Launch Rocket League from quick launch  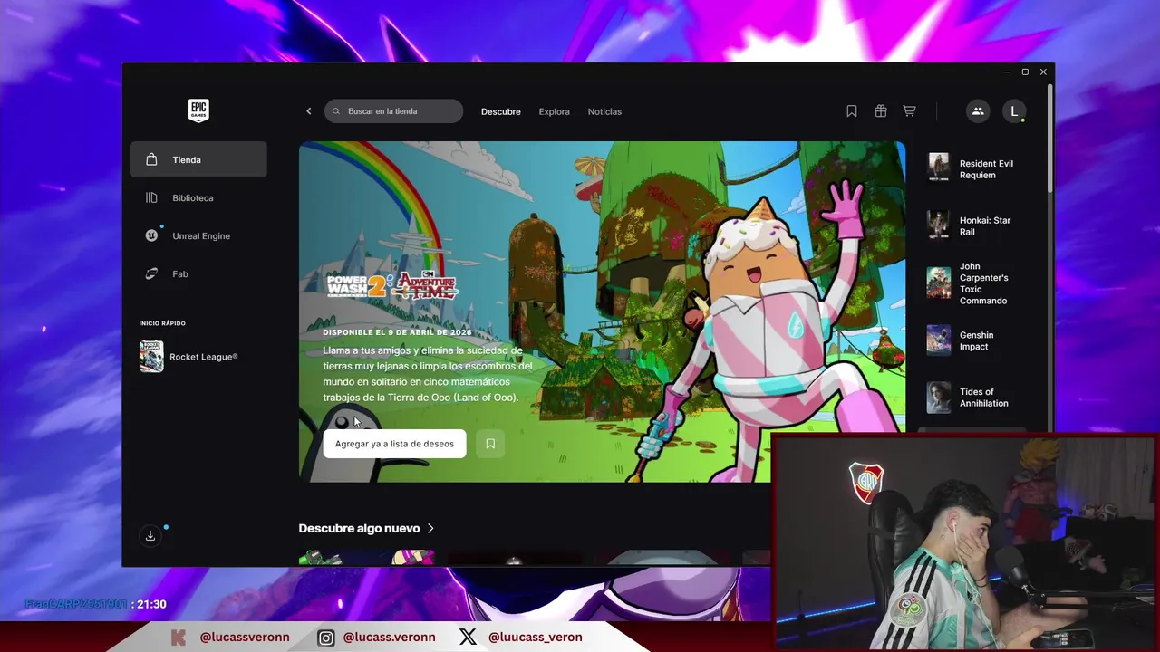click(198, 357)
